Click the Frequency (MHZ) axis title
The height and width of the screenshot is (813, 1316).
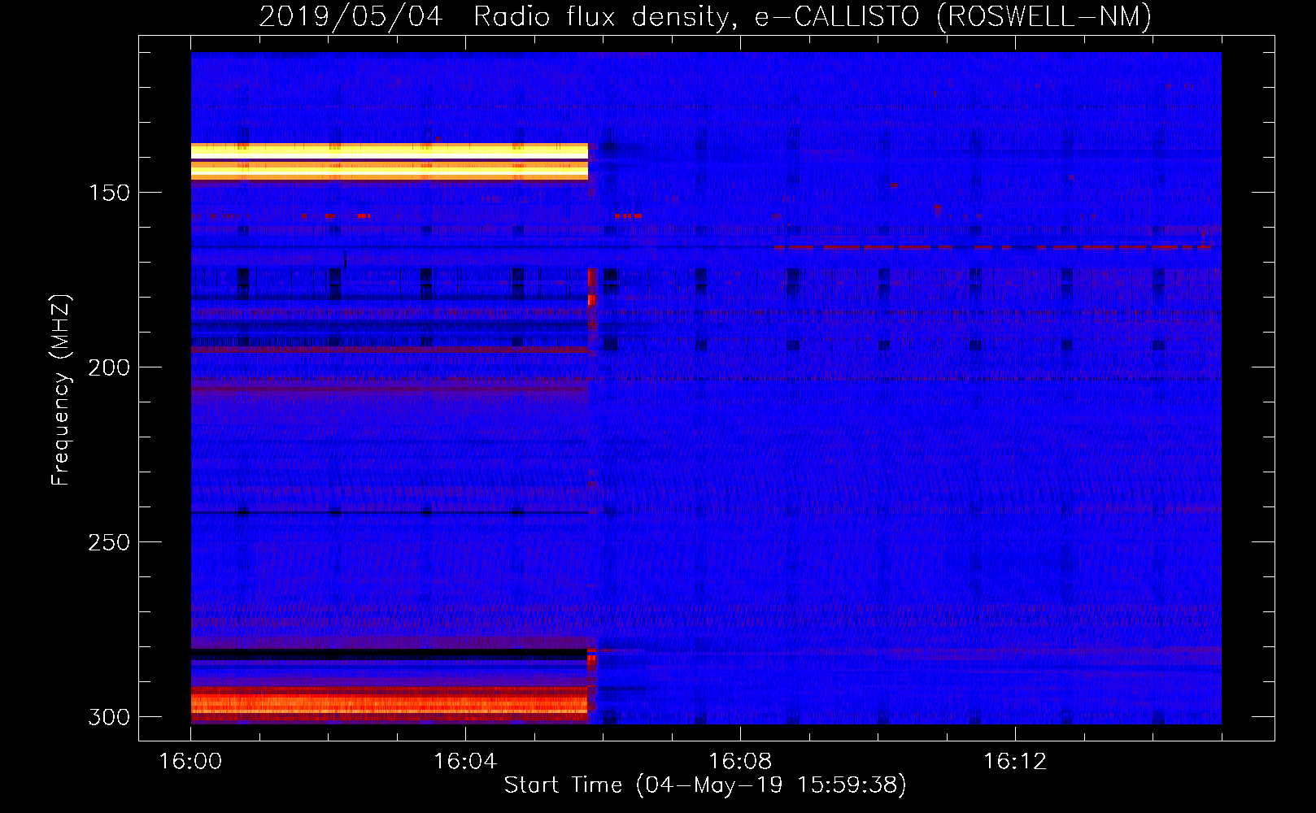(x=61, y=389)
